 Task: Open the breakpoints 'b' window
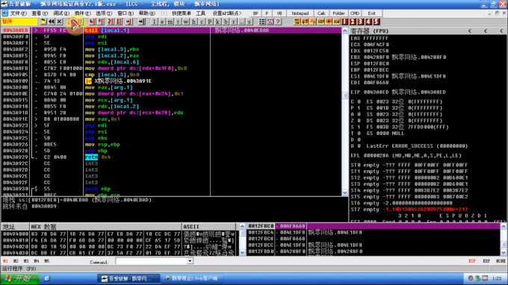[x=226, y=22]
